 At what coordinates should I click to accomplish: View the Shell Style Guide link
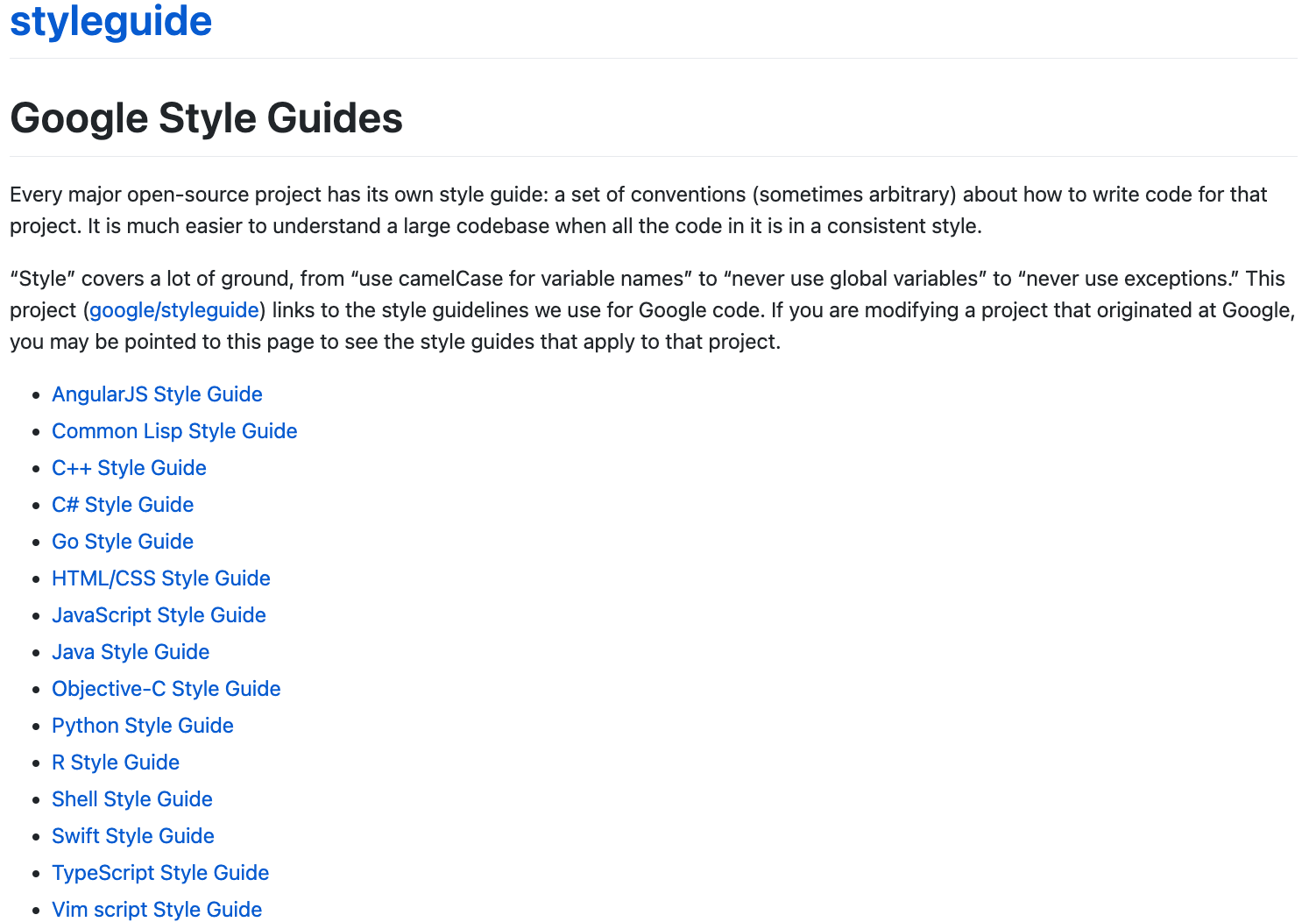tap(132, 799)
